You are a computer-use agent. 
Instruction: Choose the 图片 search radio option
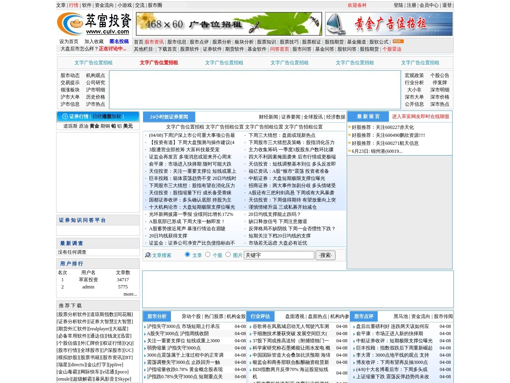coord(228,255)
